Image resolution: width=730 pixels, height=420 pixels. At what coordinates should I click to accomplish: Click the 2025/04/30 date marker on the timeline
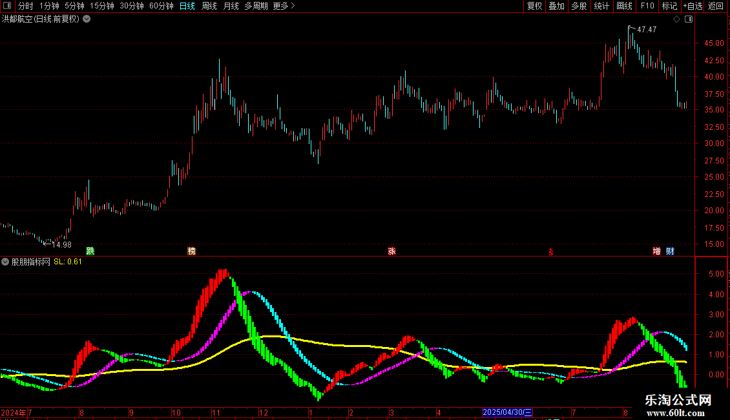tap(507, 412)
